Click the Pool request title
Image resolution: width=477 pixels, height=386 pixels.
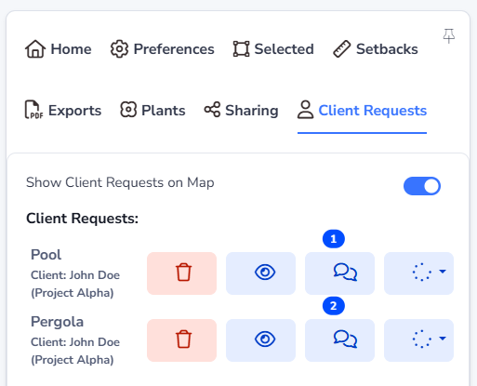click(46, 255)
